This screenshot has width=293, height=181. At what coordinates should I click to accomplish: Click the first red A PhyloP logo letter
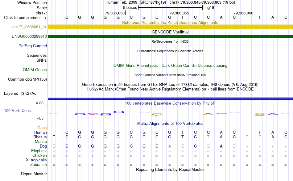pos(208,114)
